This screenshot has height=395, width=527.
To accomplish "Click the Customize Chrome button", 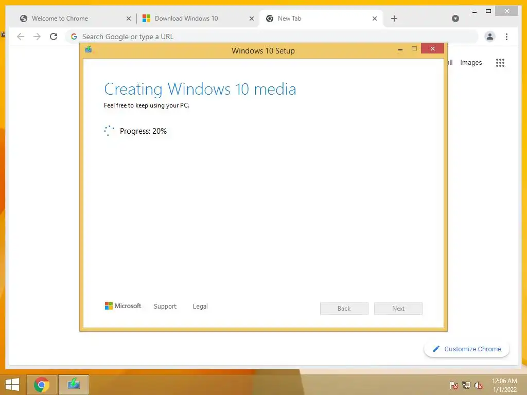I will [x=467, y=349].
